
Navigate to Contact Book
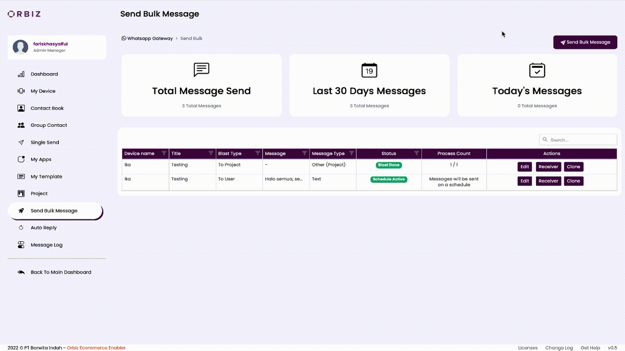coord(47,108)
